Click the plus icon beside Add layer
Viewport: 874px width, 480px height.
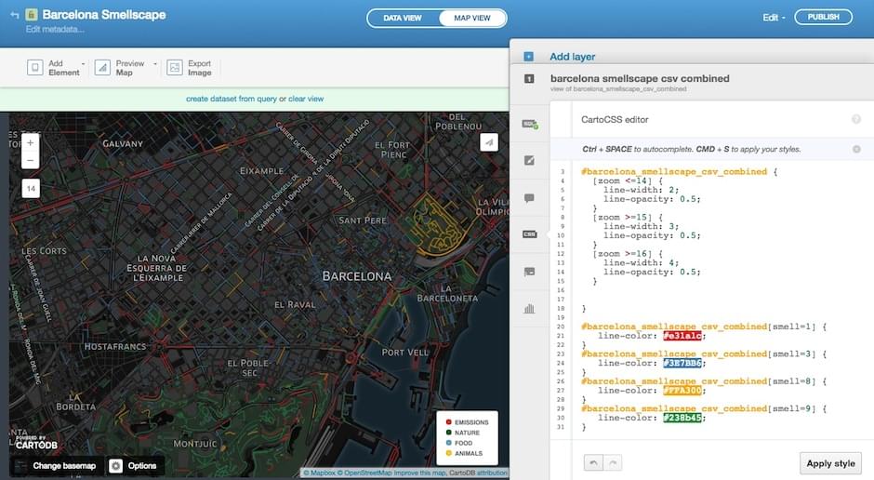coord(528,57)
